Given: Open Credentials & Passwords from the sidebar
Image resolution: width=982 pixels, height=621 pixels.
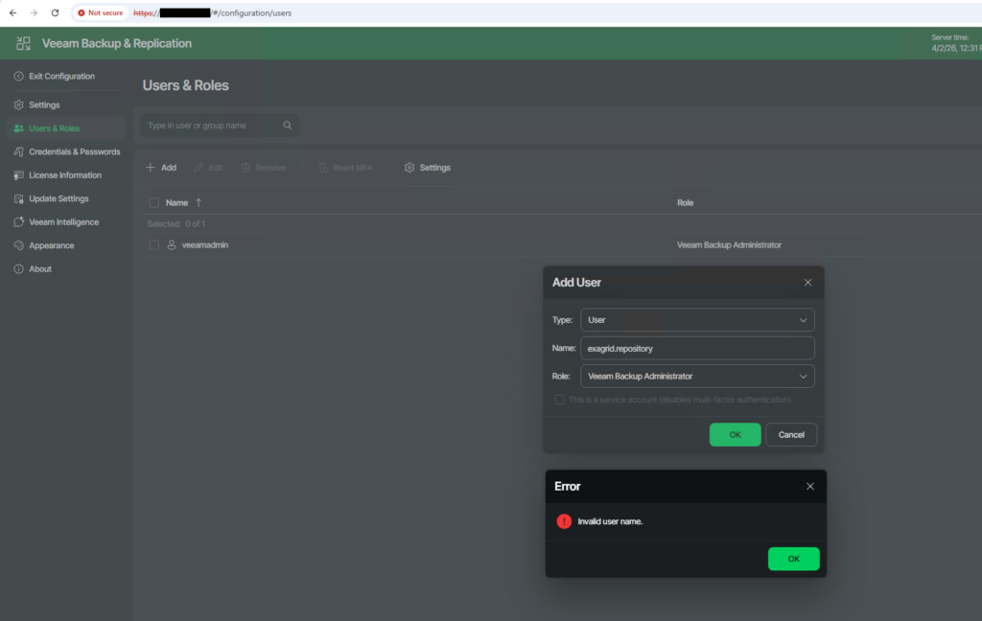Looking at the screenshot, I should pos(74,151).
